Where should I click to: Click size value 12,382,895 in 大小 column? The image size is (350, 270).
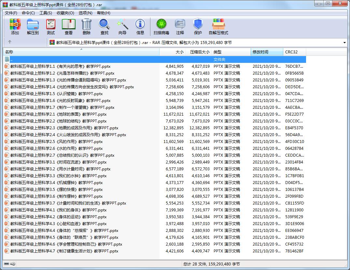point(174,128)
